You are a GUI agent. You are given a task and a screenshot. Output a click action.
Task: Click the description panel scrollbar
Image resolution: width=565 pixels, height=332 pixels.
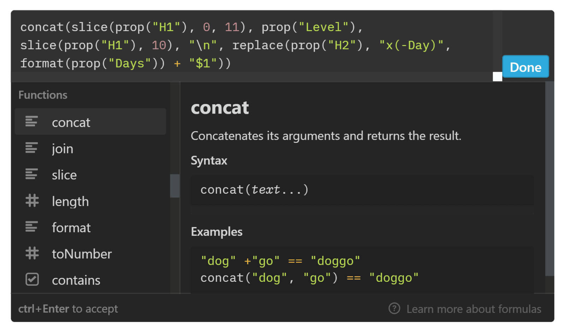coord(549,179)
